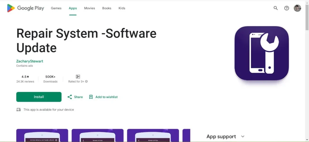The image size is (309, 142).
Task: Click the 24.3K reviews text
Action: pos(25,82)
